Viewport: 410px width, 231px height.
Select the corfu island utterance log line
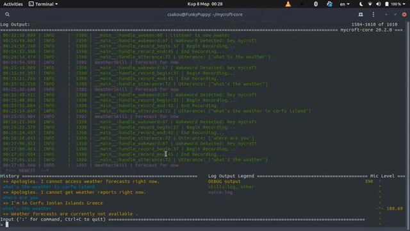(157, 111)
